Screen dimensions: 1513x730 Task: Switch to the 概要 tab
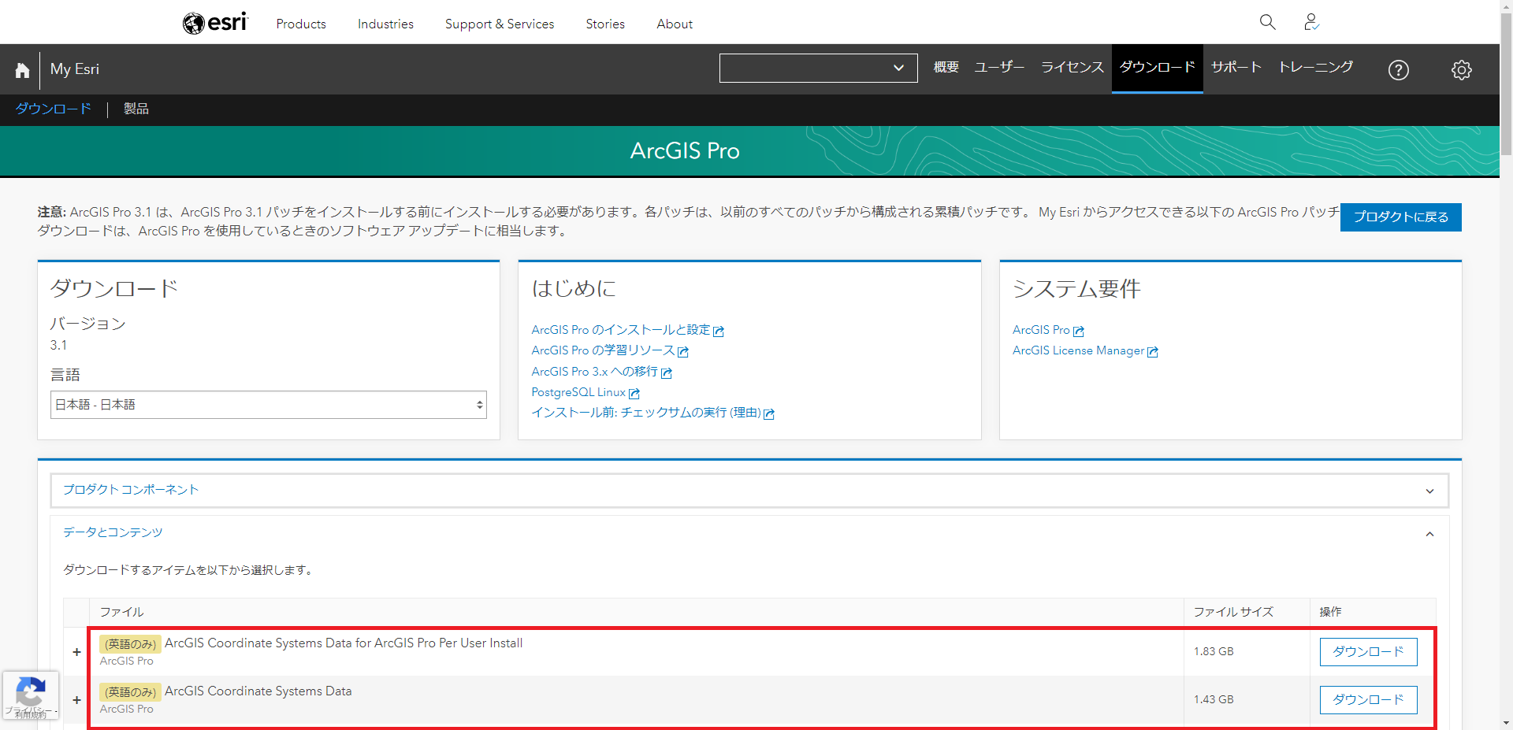(946, 68)
